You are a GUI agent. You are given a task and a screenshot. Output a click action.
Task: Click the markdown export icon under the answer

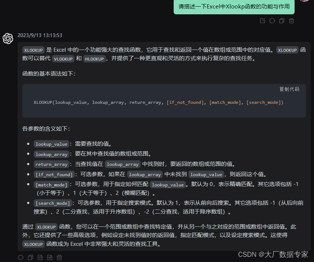(x=50, y=257)
